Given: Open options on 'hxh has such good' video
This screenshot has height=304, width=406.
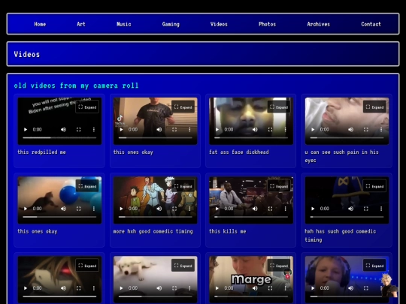Looking at the screenshot, I should coord(381,209).
